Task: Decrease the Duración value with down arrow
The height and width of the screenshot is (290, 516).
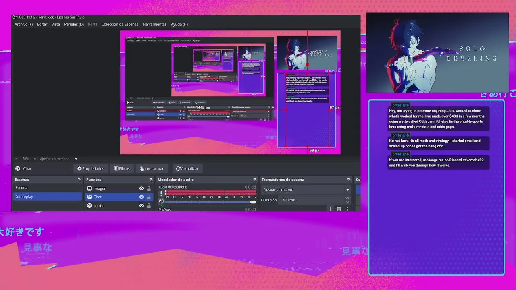Action: [347, 202]
